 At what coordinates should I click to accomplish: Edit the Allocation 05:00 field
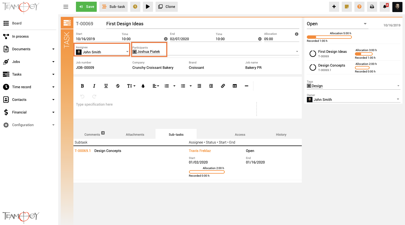[x=281, y=39]
